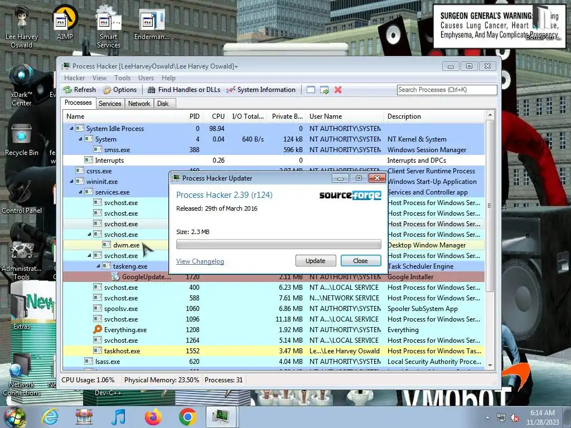
Task: Sort by the Name column header
Action: [119, 116]
